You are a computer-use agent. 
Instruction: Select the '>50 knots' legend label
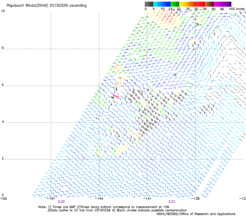coord(236,9)
